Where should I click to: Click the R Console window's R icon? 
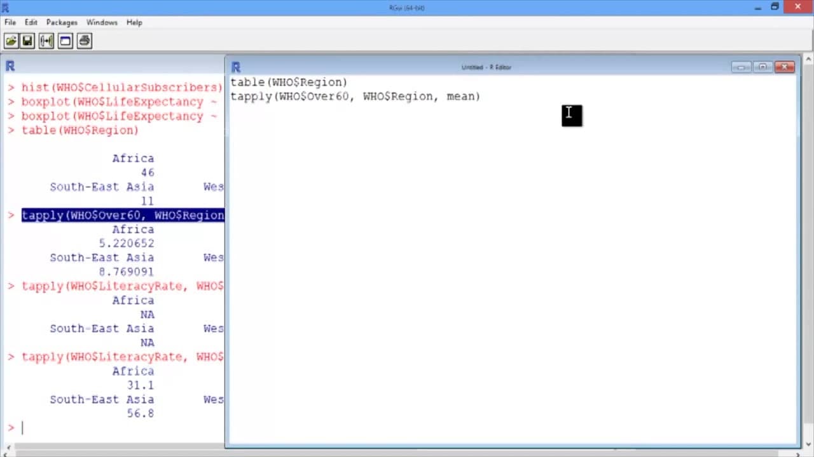pos(10,66)
